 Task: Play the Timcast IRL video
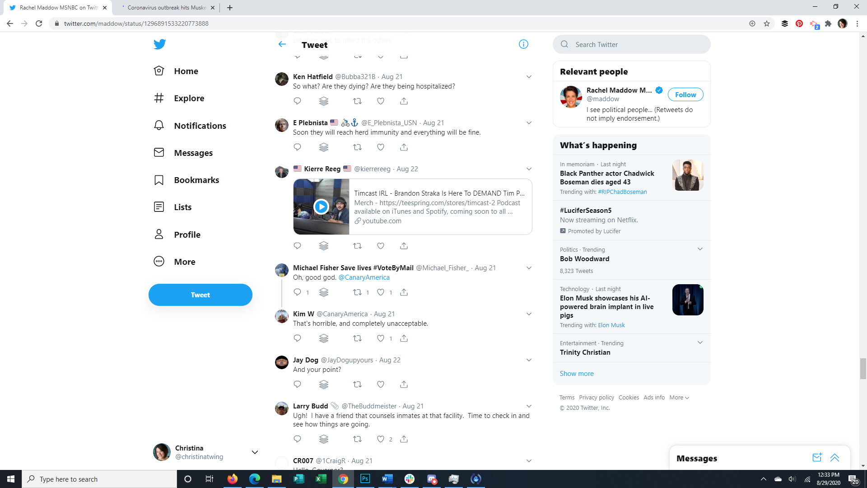pyautogui.click(x=321, y=207)
